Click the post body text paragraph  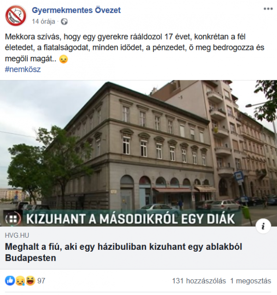point(134,48)
